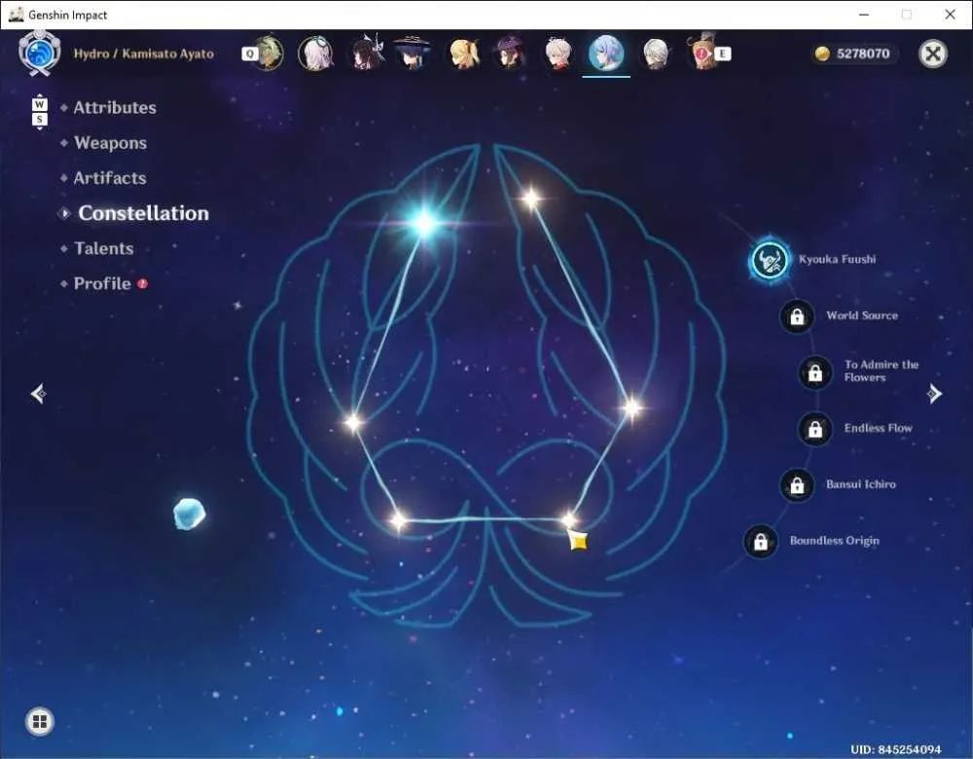Click the lock icon beside World Source
The width and height of the screenshot is (973, 759).
click(x=797, y=316)
